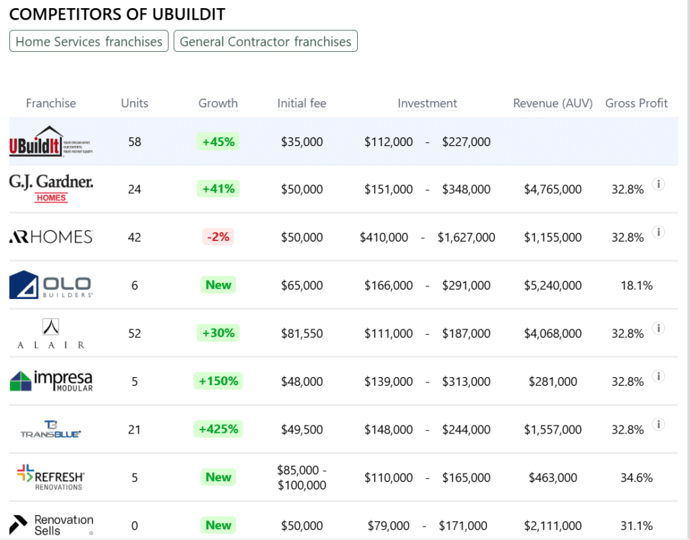
Task: Select the $5,240,000 revenue value
Action: (553, 285)
